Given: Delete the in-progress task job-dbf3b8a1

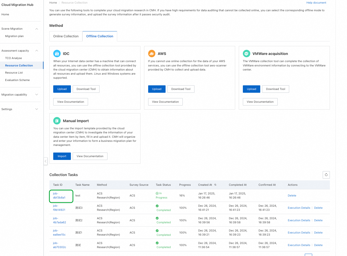Looking at the screenshot, I should pos(292,196).
